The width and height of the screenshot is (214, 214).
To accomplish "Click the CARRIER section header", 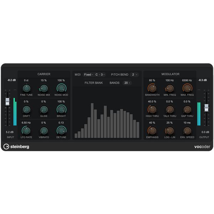I will (44, 74).
